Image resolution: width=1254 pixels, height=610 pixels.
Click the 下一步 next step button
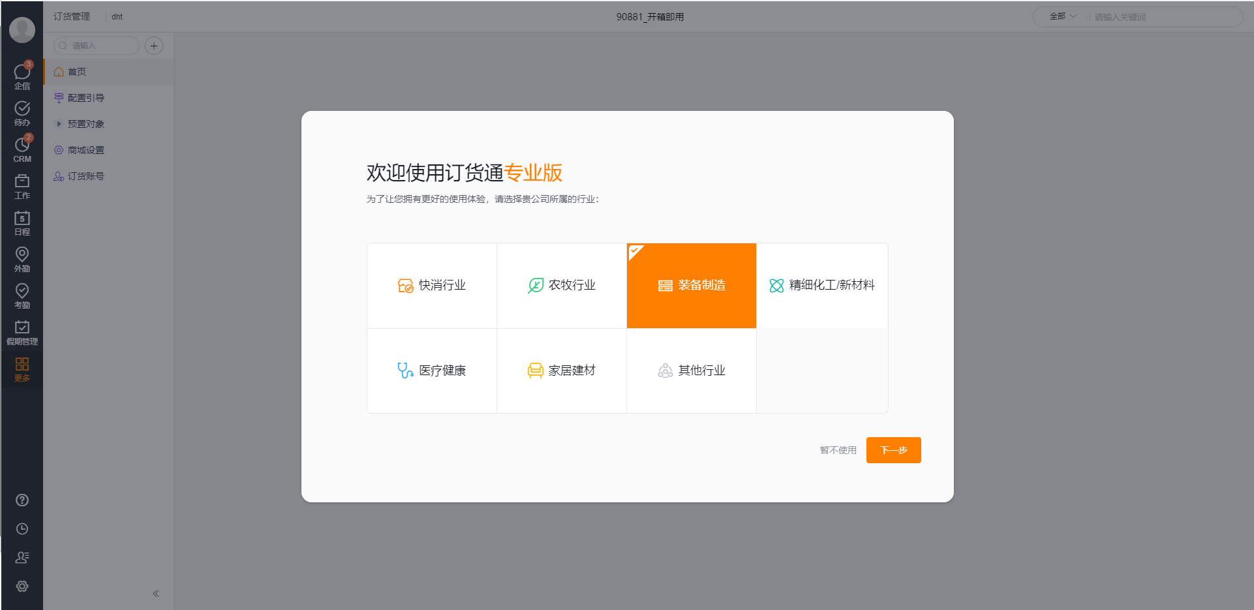(893, 450)
